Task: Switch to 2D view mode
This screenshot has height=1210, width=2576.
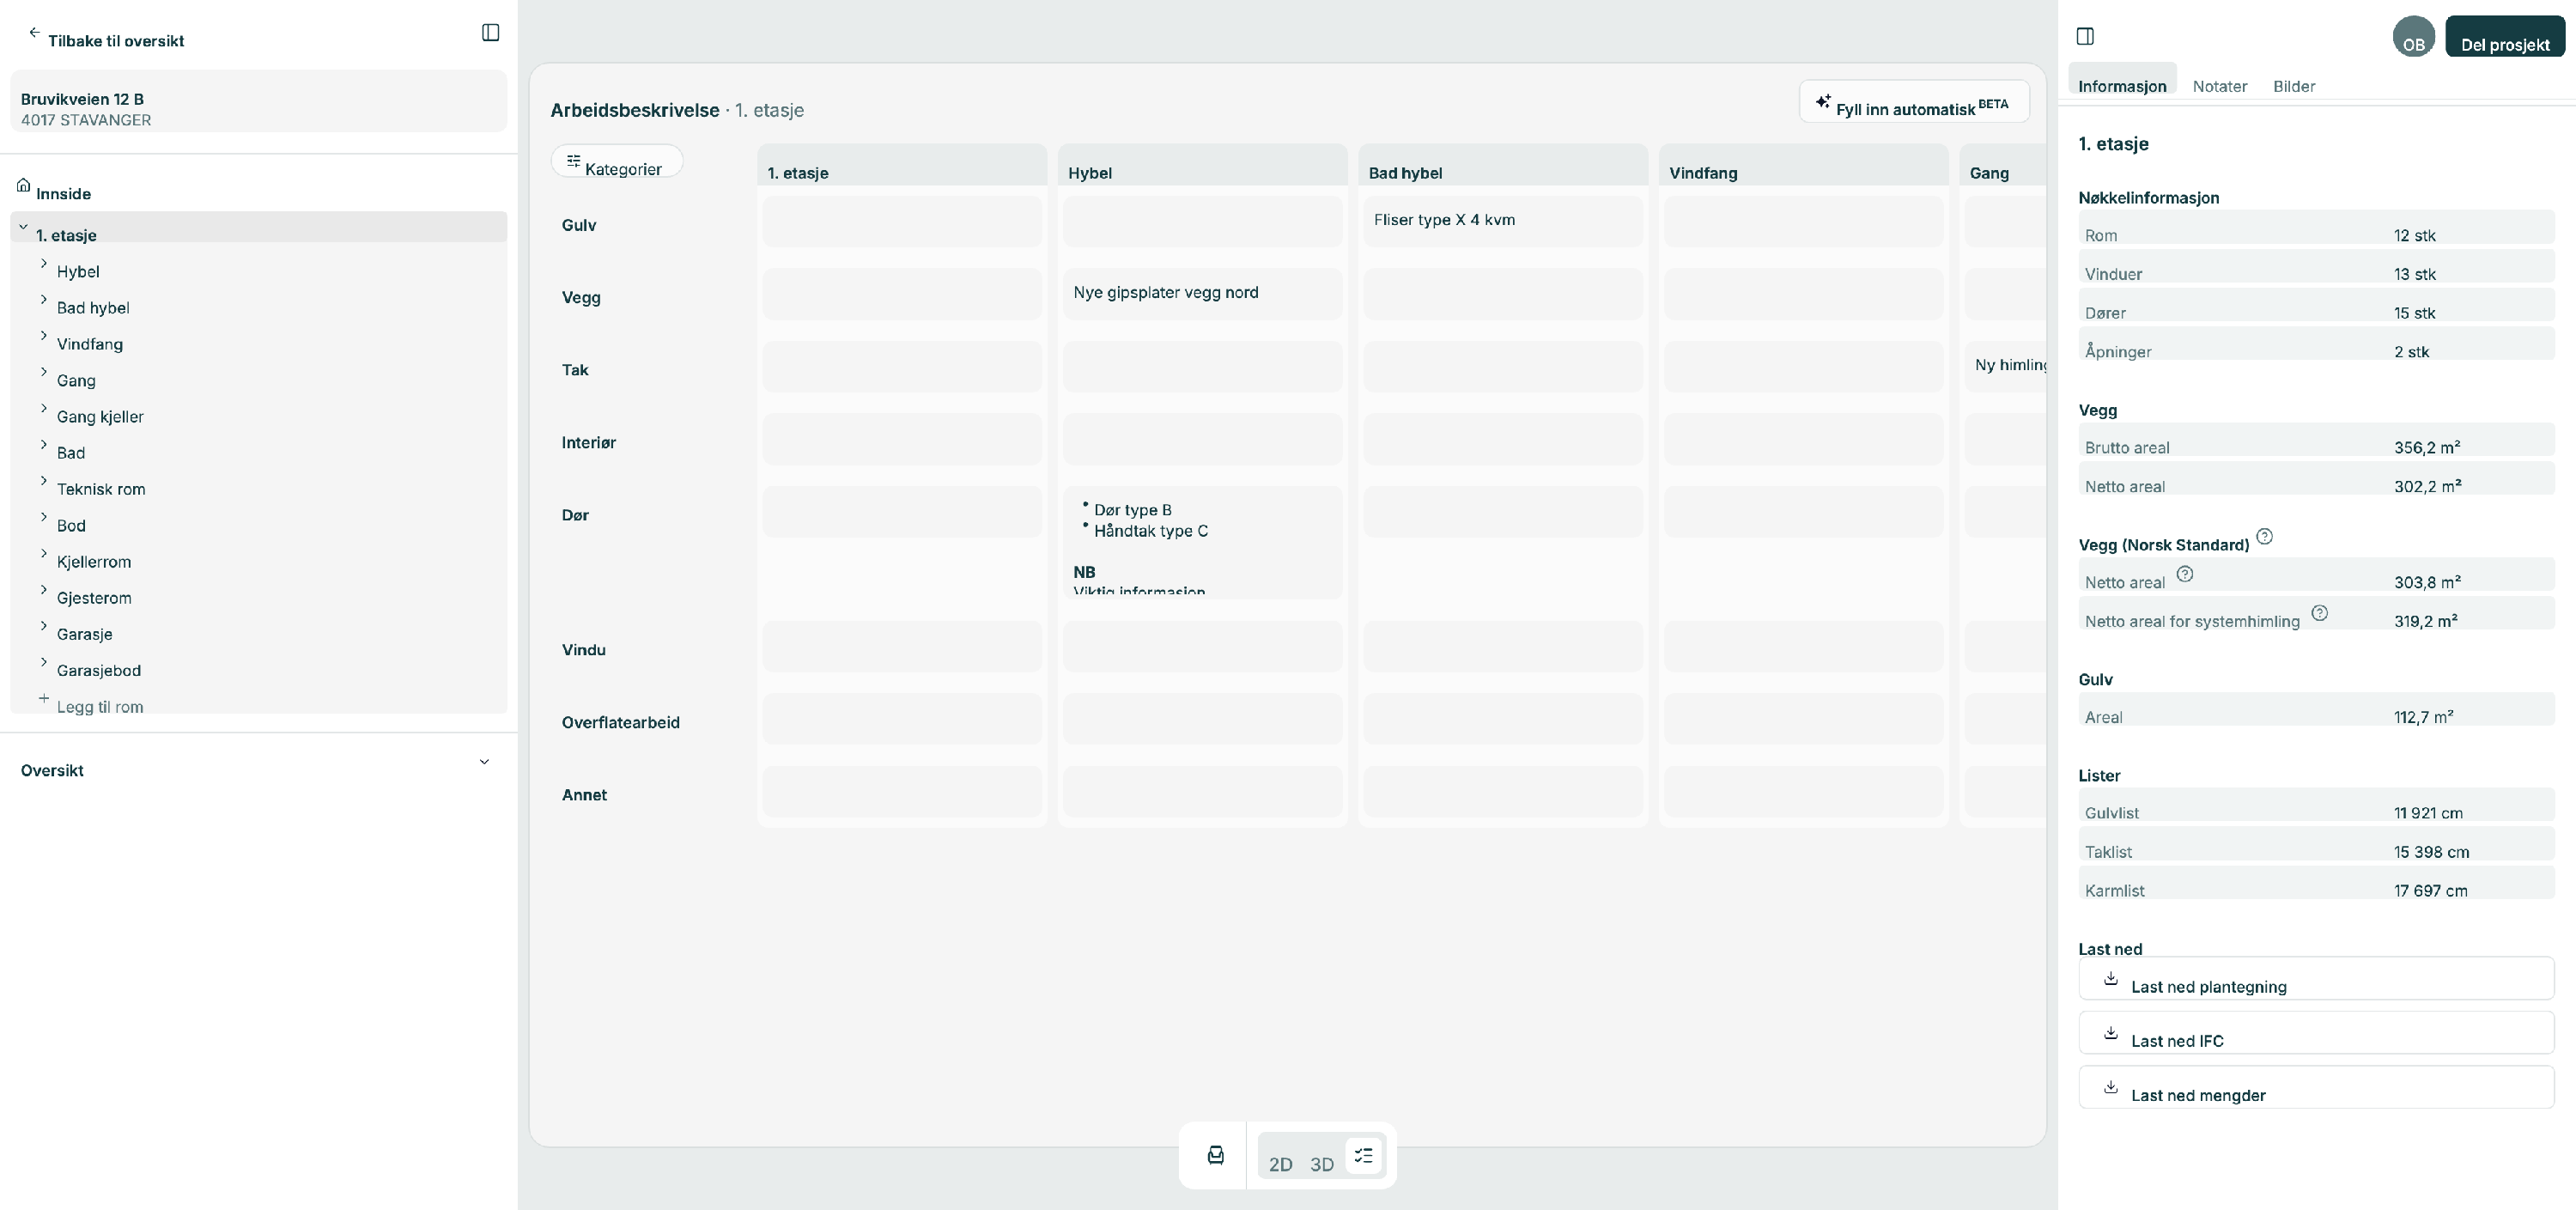Action: coord(1280,1164)
